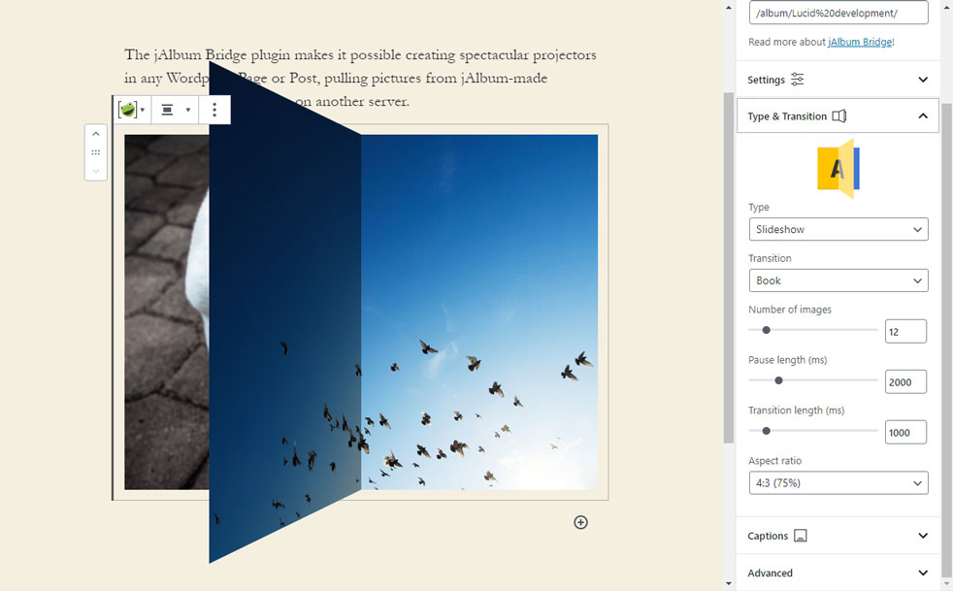Click the Pause length slider handle
This screenshot has height=591, width=953.
click(x=778, y=380)
